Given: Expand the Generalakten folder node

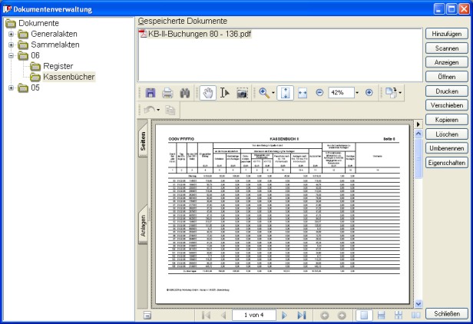Looking at the screenshot, I should tap(11, 34).
